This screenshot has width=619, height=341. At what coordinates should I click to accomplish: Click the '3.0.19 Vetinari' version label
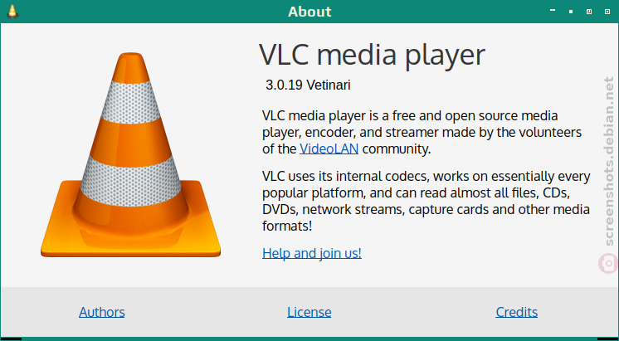pyautogui.click(x=308, y=85)
